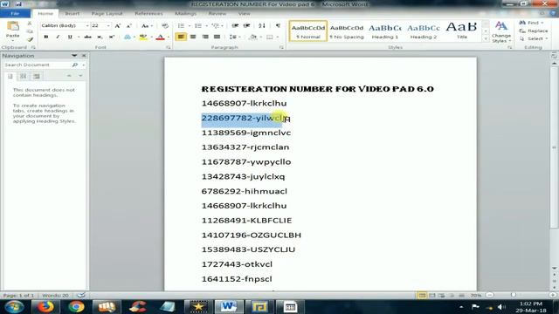This screenshot has height=314, width=559.
Task: Click the Shading paint bucket icon
Action: click(x=253, y=37)
